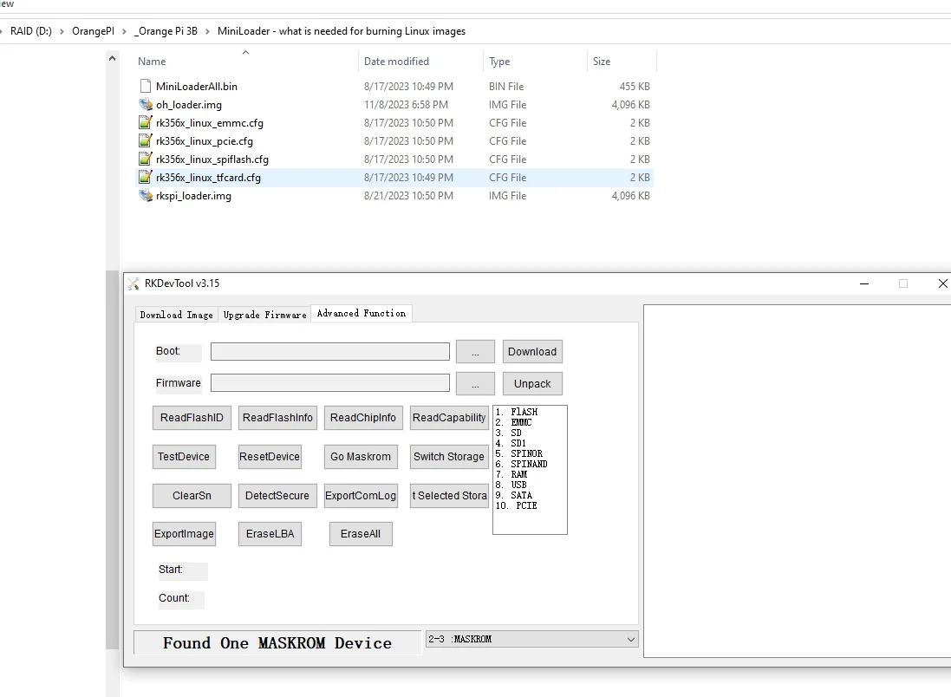
Task: Select PCIE in the storage list
Action: (516, 505)
